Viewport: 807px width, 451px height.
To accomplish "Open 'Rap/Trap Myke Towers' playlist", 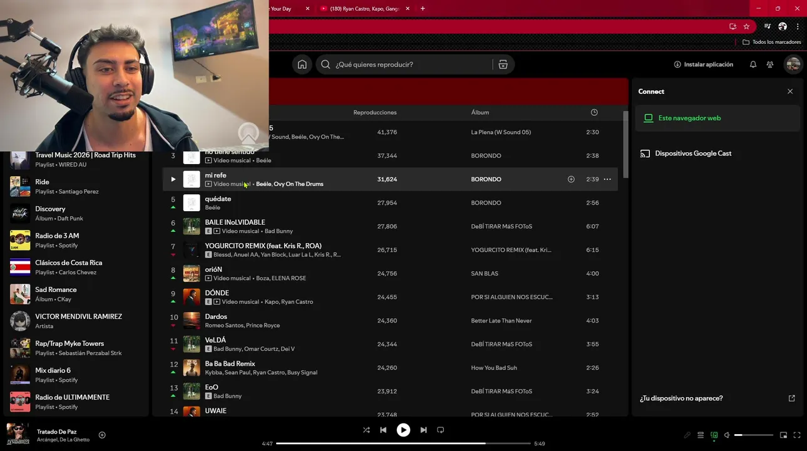I will tap(76, 348).
